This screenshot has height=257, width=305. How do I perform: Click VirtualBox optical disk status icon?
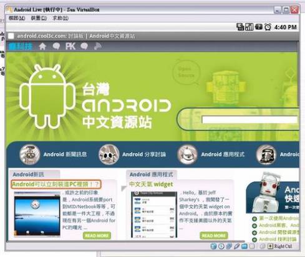click(x=221, y=246)
